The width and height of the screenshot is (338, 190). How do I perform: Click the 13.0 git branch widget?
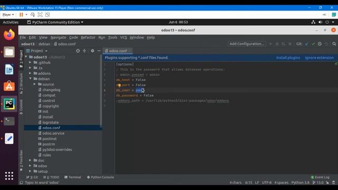[318, 183]
